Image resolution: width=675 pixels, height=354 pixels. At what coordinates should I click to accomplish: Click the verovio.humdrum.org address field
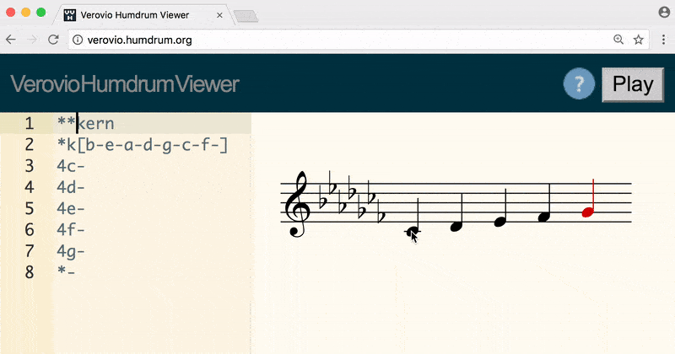pos(359,40)
